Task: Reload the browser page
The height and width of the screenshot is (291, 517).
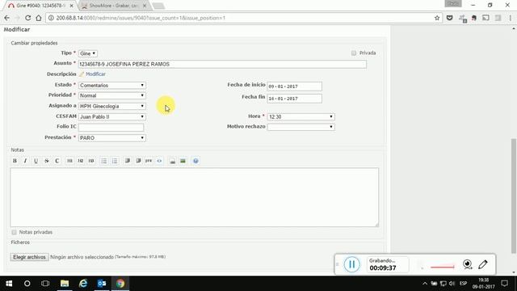Action: click(28, 18)
